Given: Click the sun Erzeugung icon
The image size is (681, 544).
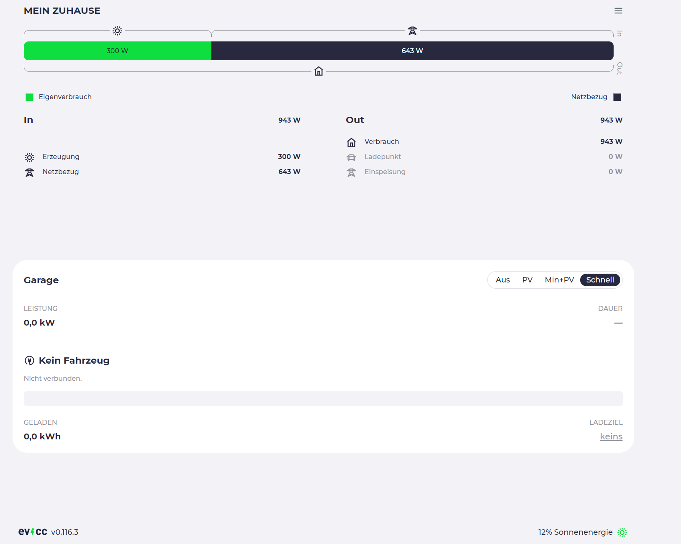Looking at the screenshot, I should point(29,157).
